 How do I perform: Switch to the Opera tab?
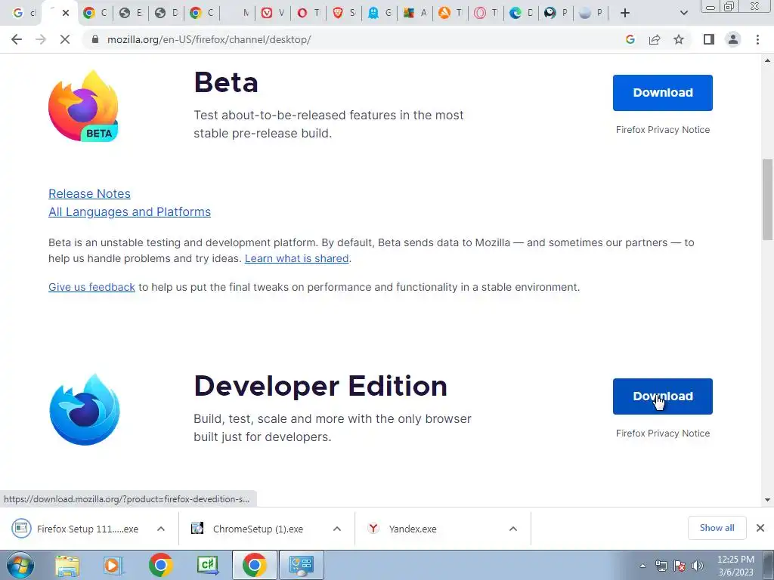pos(308,13)
